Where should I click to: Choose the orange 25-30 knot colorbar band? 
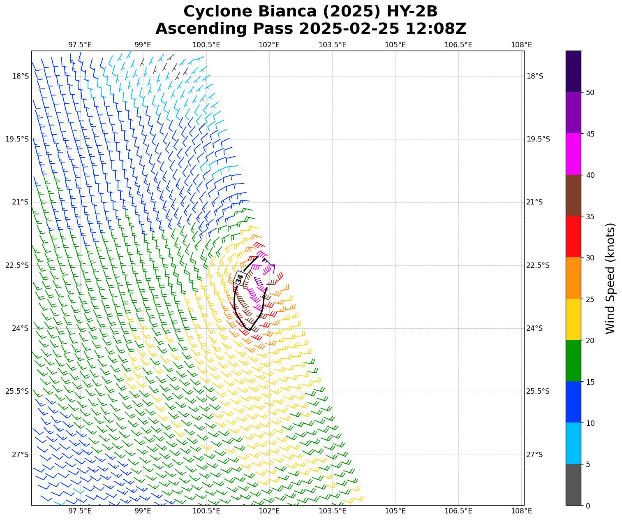573,278
